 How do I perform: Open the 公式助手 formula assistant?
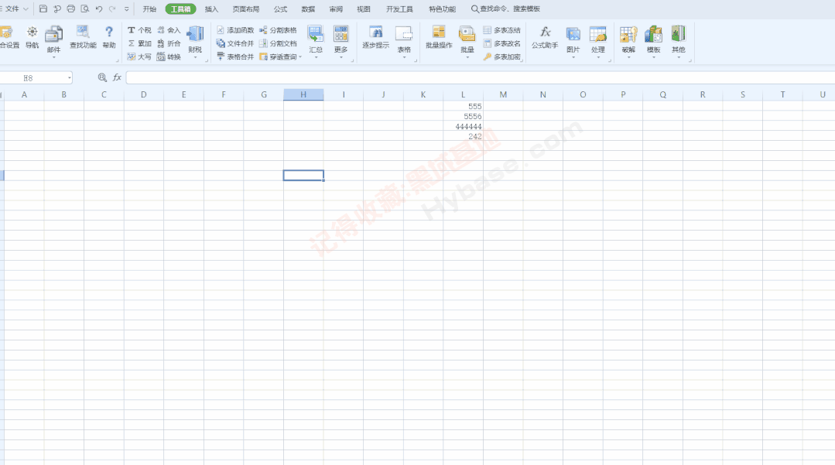tap(545, 37)
